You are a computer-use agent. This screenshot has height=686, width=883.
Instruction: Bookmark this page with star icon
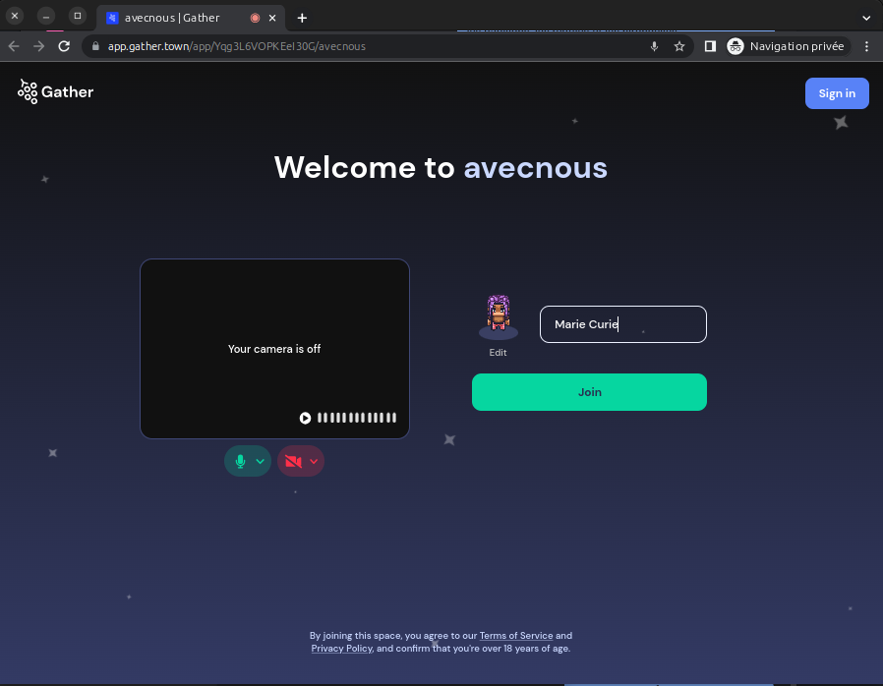click(x=679, y=46)
